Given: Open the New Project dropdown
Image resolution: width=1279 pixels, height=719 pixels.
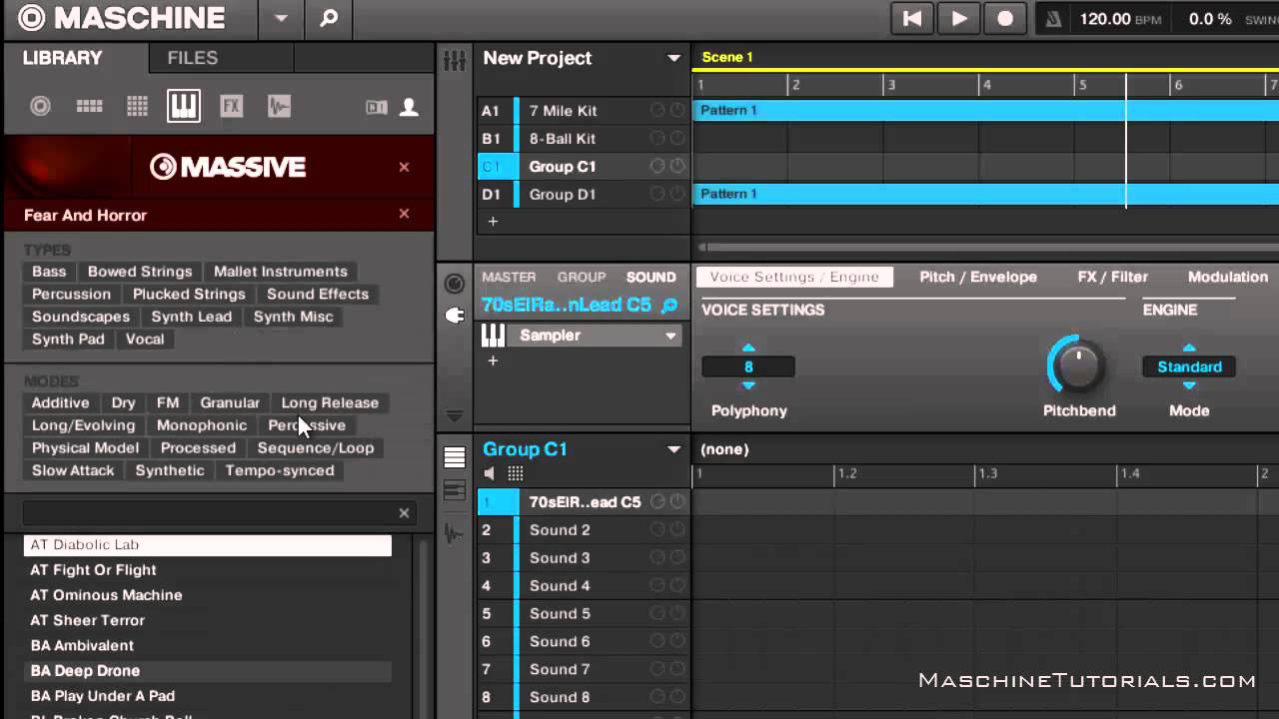Looking at the screenshot, I should point(674,59).
